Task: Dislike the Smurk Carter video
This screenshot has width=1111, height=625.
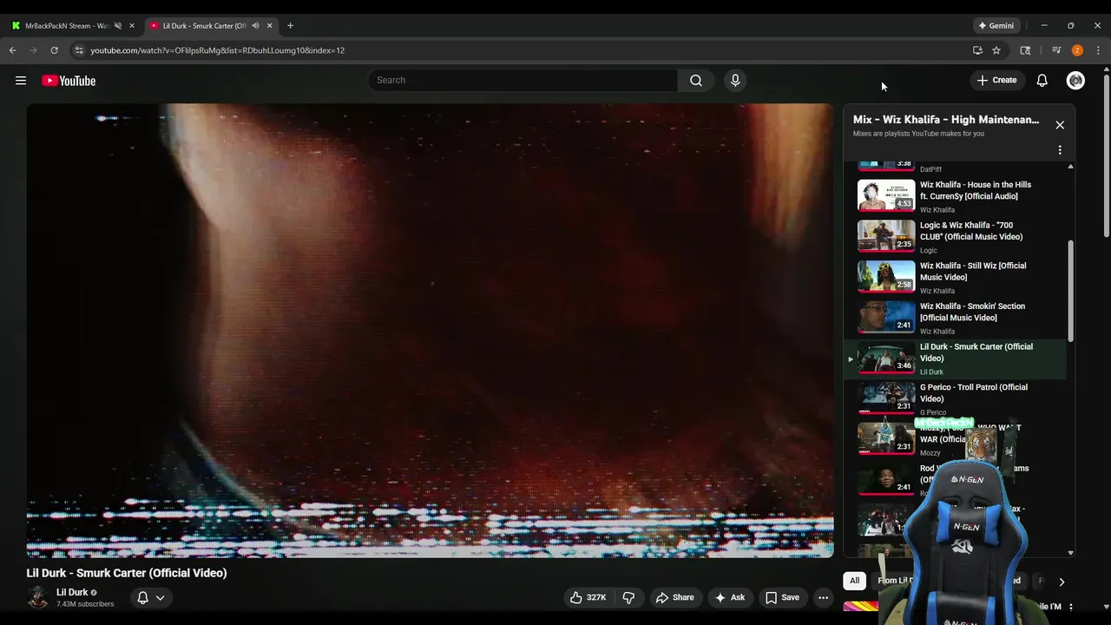Action: (x=628, y=597)
